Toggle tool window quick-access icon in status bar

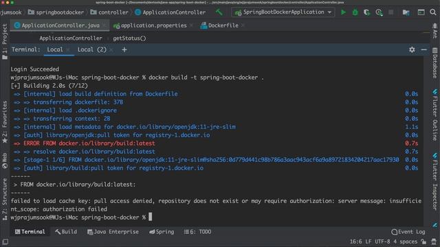[5, 242]
